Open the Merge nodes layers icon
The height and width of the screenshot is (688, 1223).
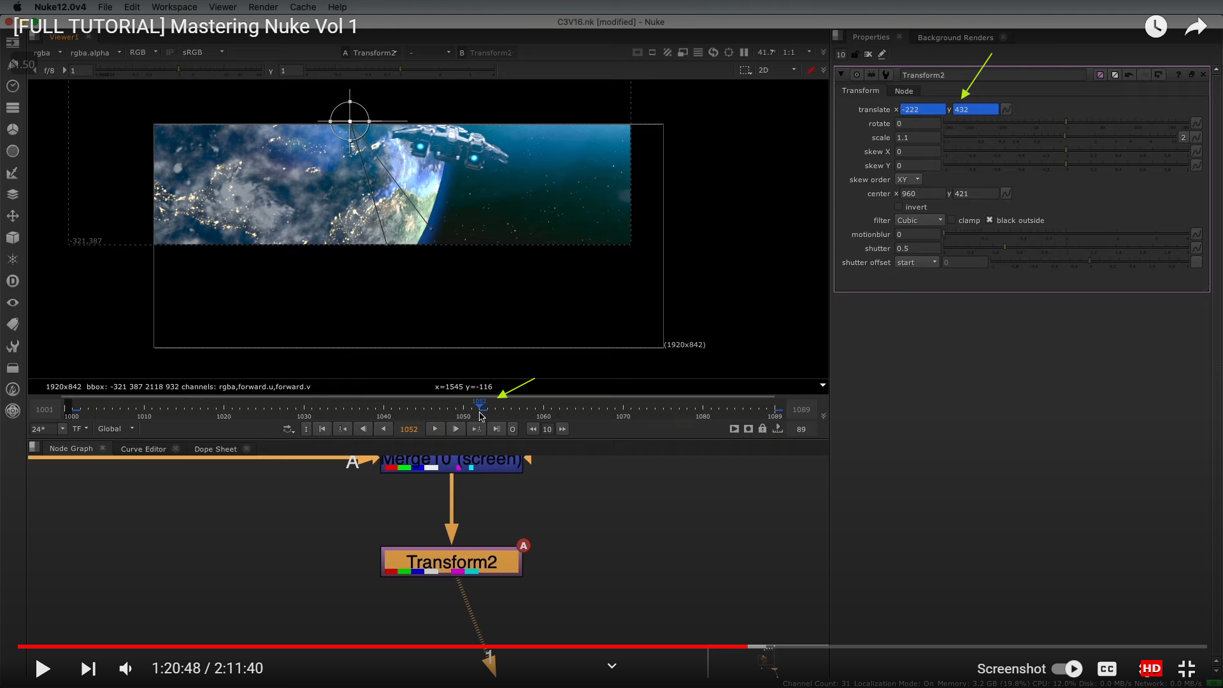(x=13, y=194)
